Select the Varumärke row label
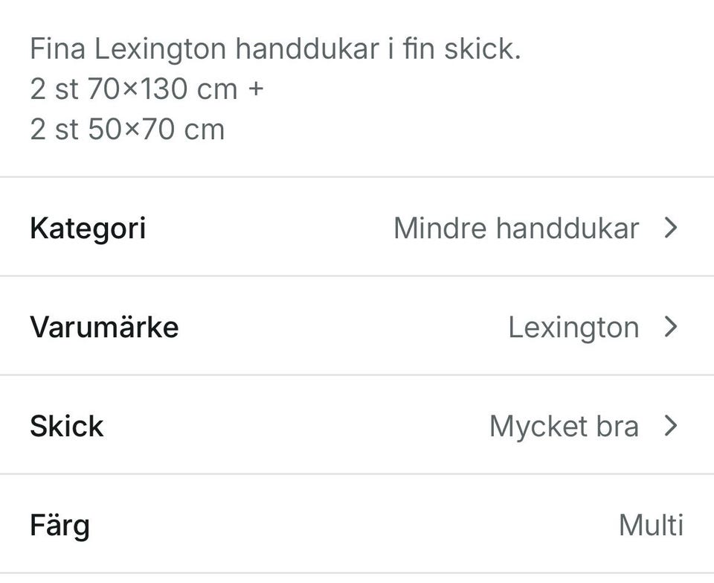Screen dimensions: 714x583 [104, 327]
